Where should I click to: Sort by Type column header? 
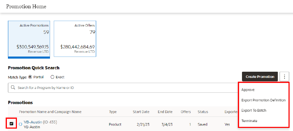113,112
